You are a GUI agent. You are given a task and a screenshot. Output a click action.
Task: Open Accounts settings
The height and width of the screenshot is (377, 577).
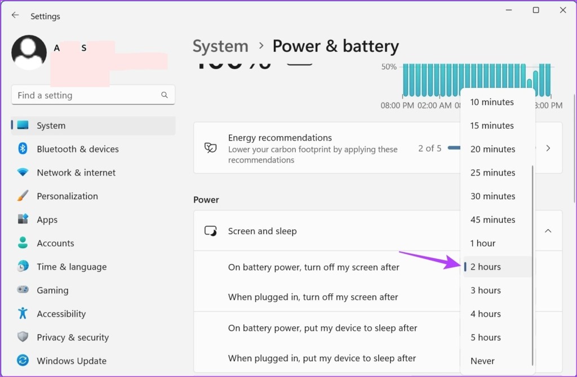[x=55, y=243]
